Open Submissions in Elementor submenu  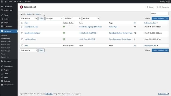pyautogui.click(x=6, y=38)
